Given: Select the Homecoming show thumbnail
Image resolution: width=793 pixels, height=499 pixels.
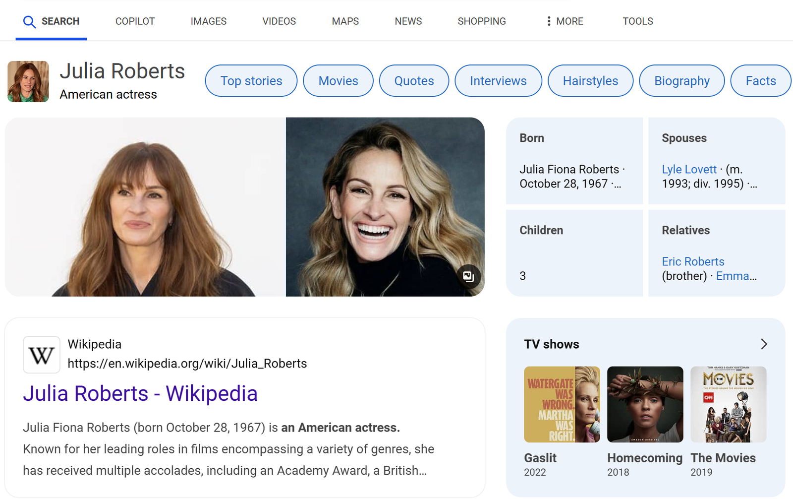Looking at the screenshot, I should pyautogui.click(x=645, y=404).
